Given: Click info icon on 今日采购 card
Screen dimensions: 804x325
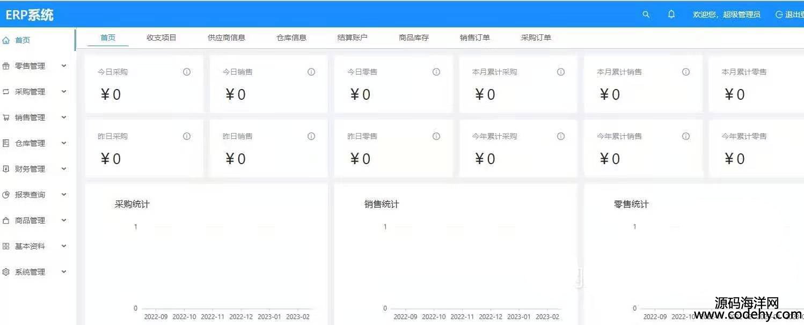Looking at the screenshot, I should pos(187,72).
